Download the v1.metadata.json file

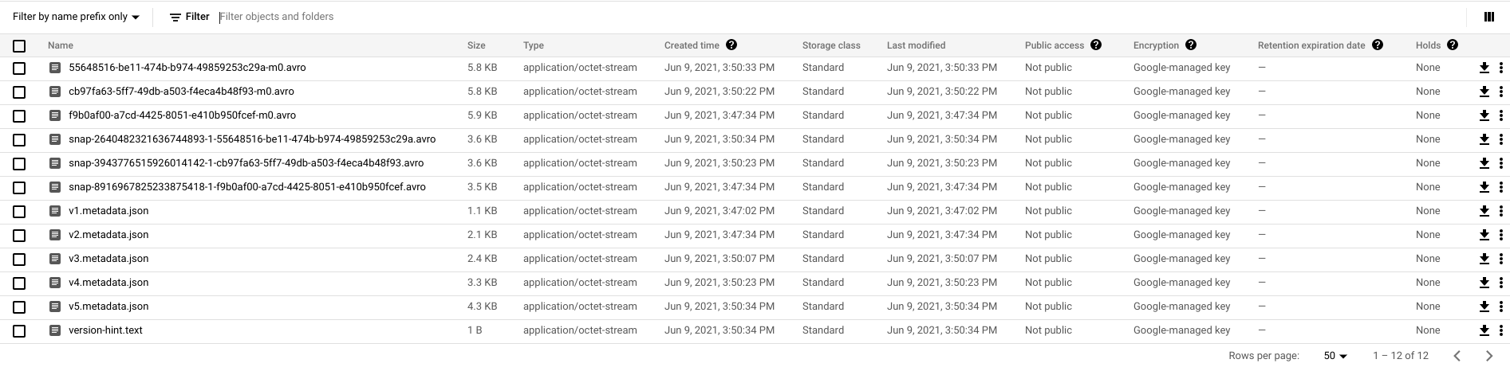[x=1484, y=212]
